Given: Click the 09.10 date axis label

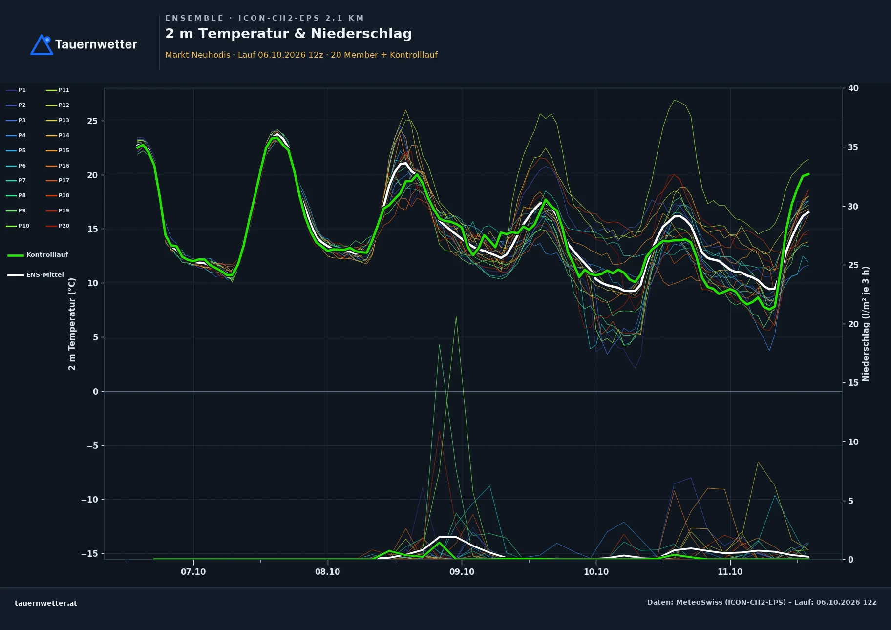Looking at the screenshot, I should [x=462, y=572].
